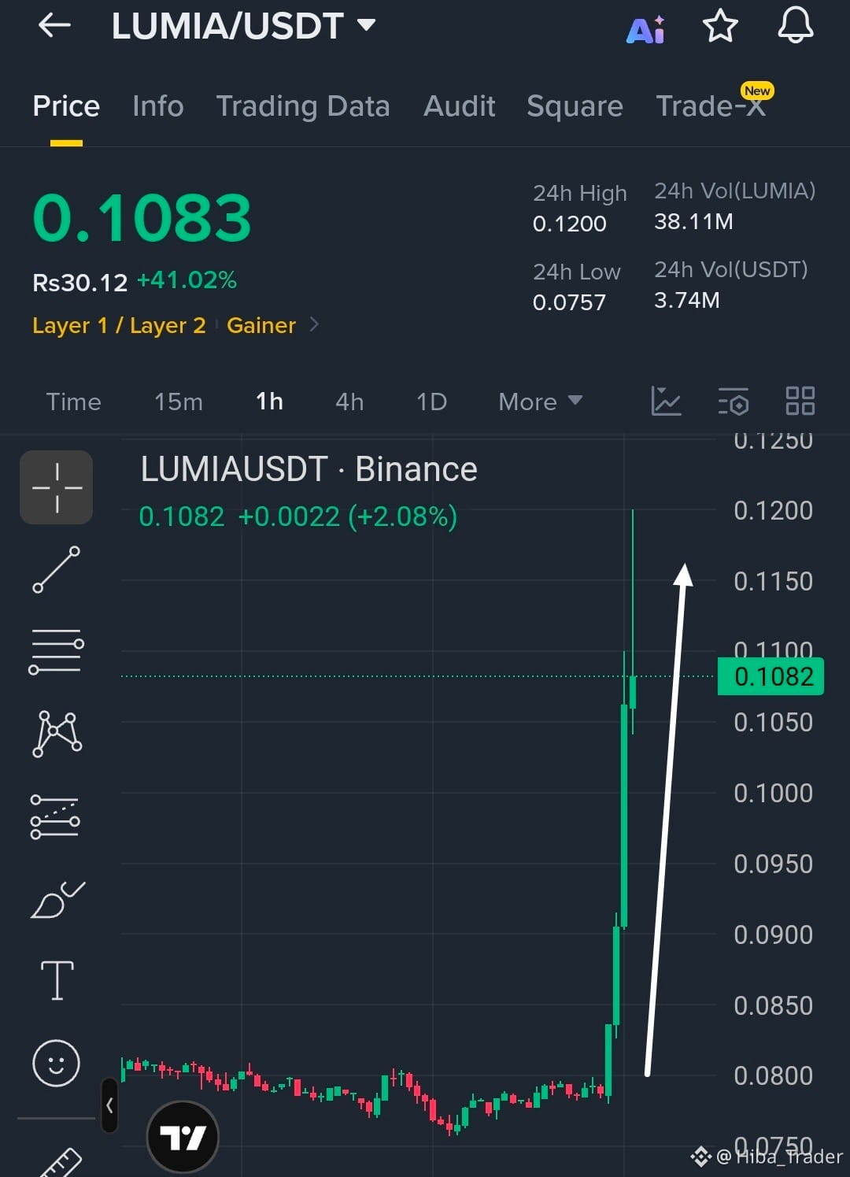Select the XABCD pattern tool
This screenshot has width=850, height=1177.
point(57,733)
